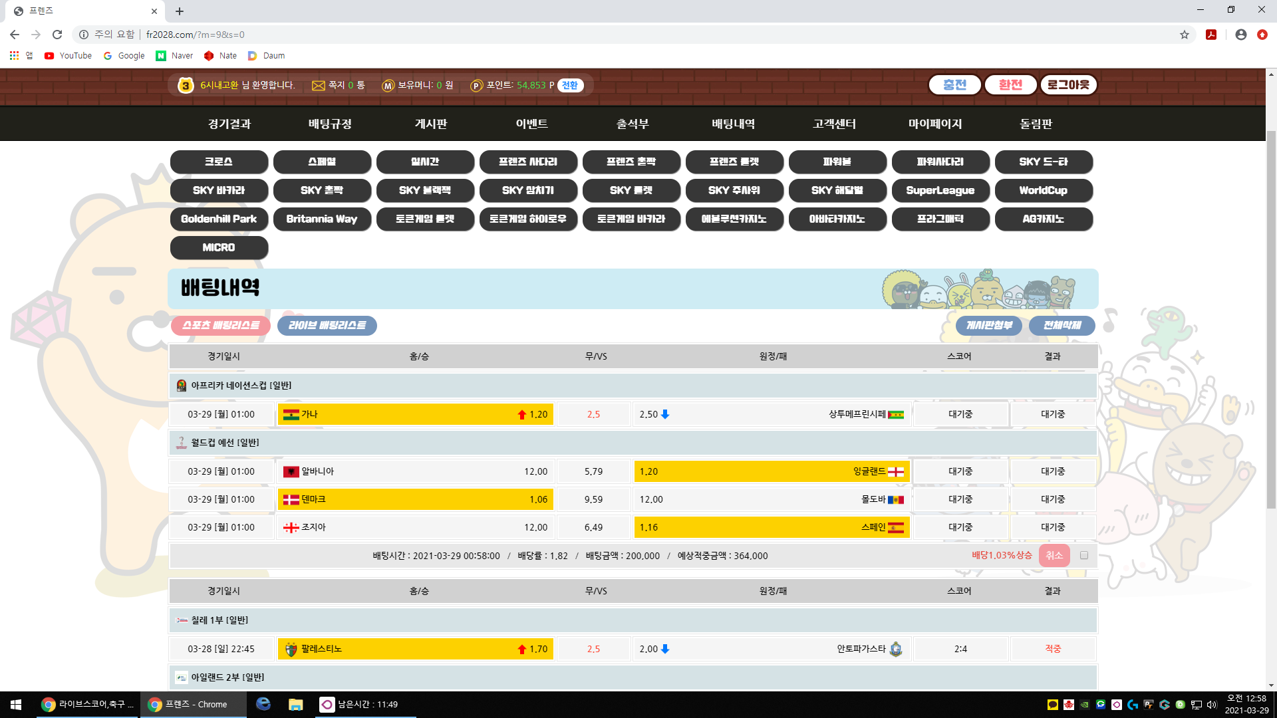Click the 로그아웃 button
The image size is (1277, 718).
(x=1068, y=84)
